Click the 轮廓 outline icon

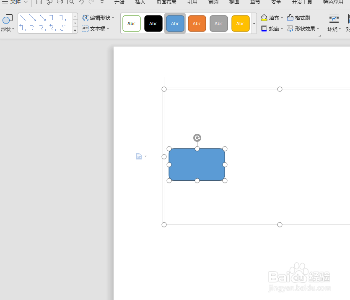264,29
